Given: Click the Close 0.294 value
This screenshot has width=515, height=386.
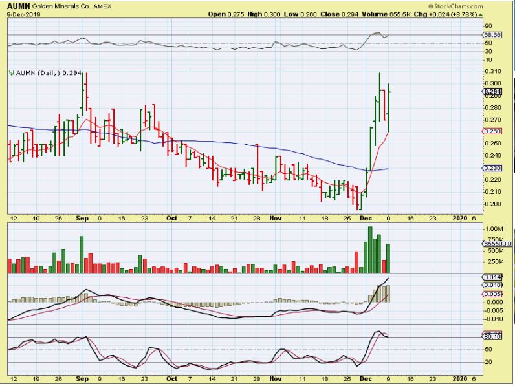Looking at the screenshot, I should [x=339, y=14].
